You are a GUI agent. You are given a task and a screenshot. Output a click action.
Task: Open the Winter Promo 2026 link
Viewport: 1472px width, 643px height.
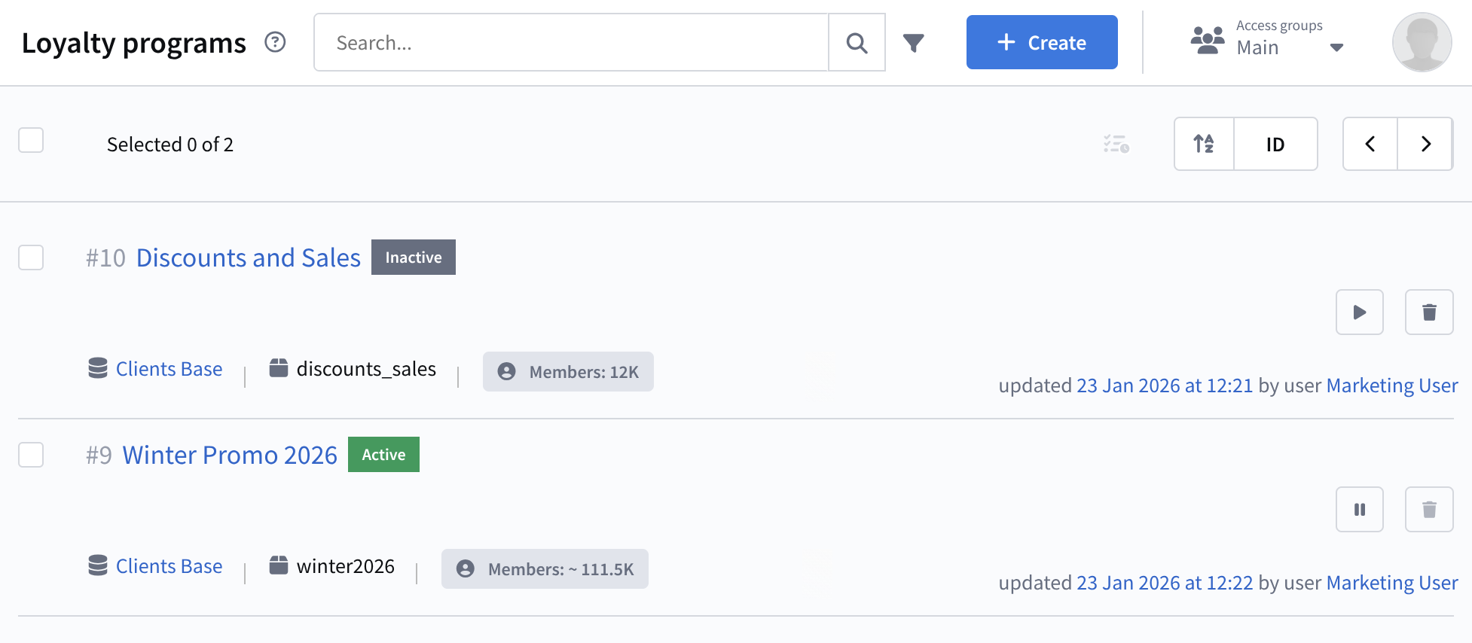tap(230, 455)
